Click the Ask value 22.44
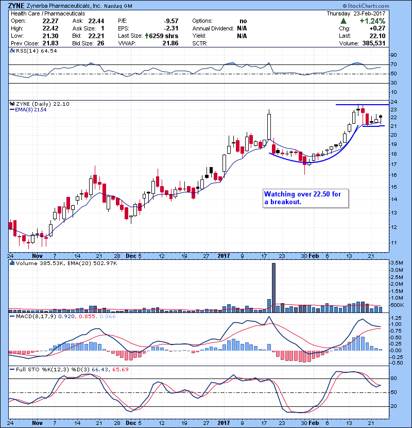Image resolution: width=412 pixels, height=428 pixels. coord(96,21)
